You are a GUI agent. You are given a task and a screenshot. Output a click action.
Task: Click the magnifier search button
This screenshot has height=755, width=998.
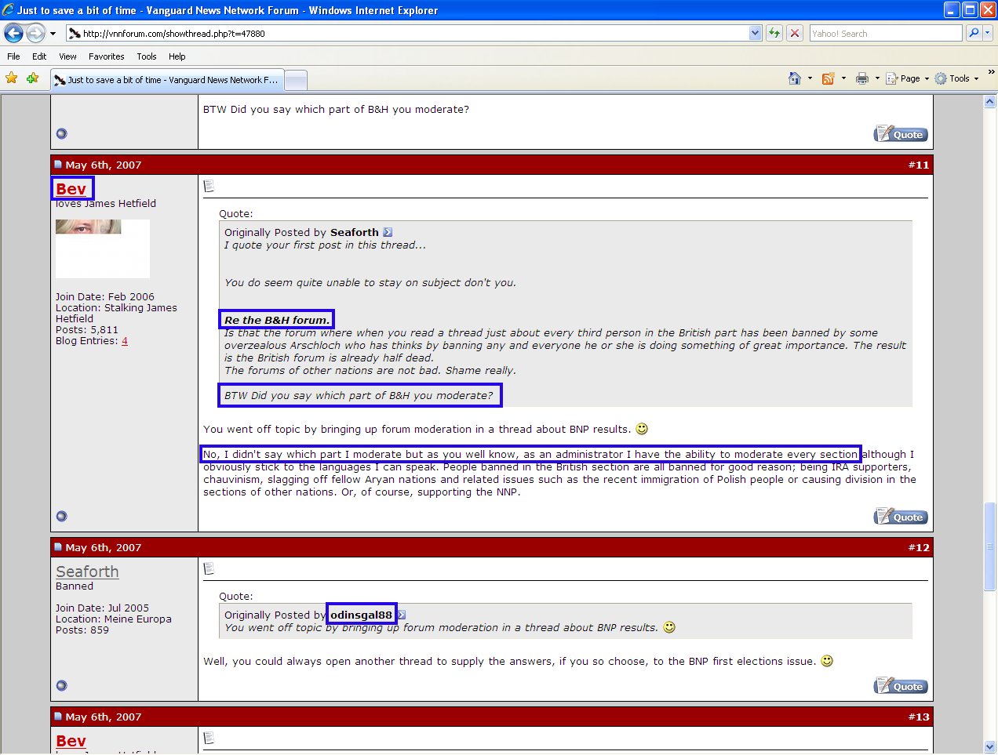[x=974, y=33]
